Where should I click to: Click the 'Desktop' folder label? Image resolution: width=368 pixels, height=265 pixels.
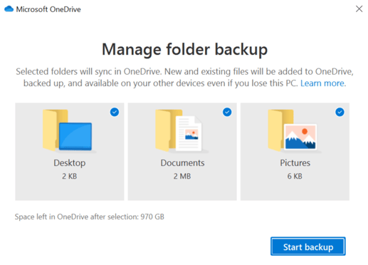(70, 163)
